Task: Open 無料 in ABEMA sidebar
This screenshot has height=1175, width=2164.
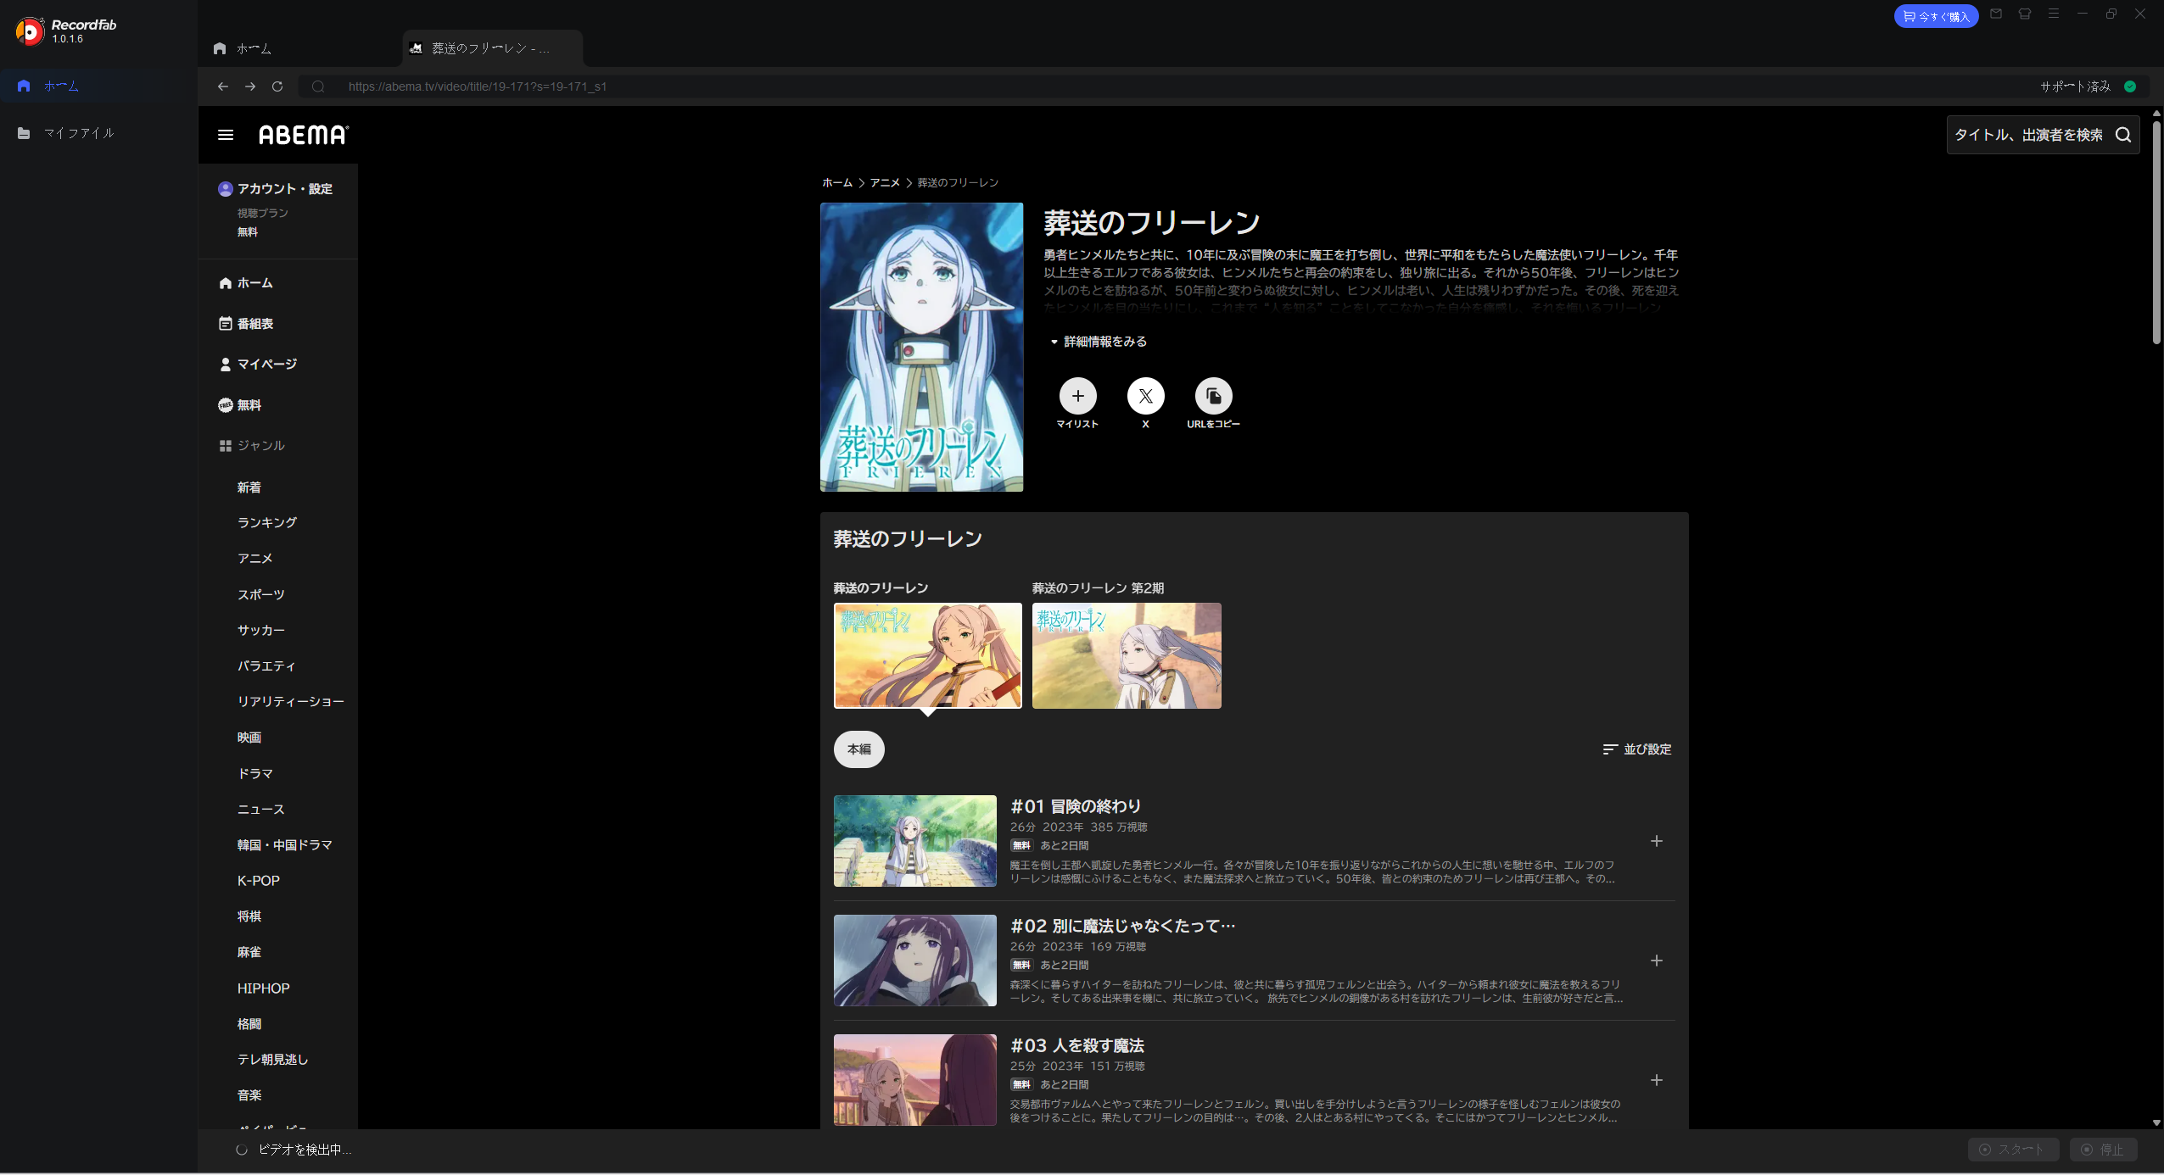Action: [239, 405]
